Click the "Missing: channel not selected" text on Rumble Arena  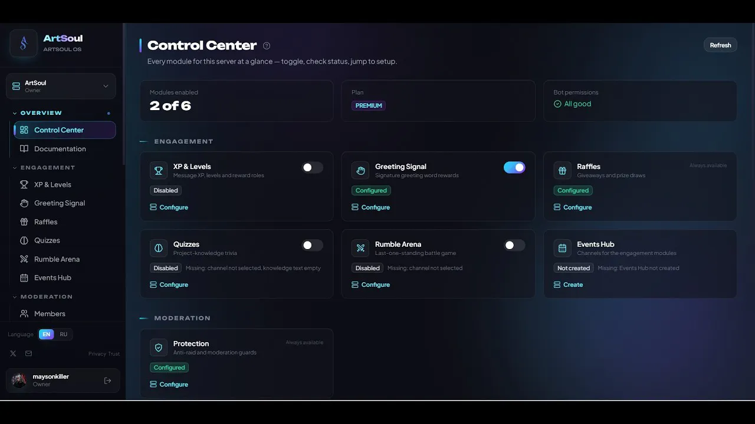pyautogui.click(x=425, y=268)
